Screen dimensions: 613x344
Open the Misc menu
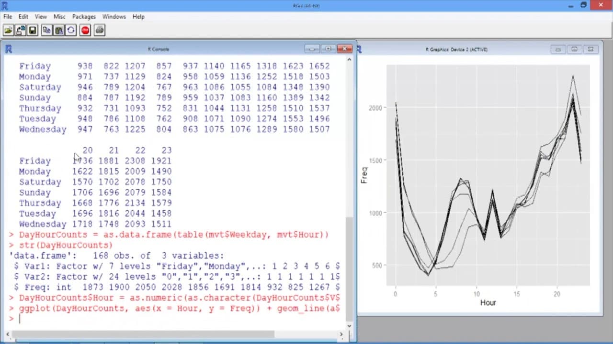click(59, 17)
